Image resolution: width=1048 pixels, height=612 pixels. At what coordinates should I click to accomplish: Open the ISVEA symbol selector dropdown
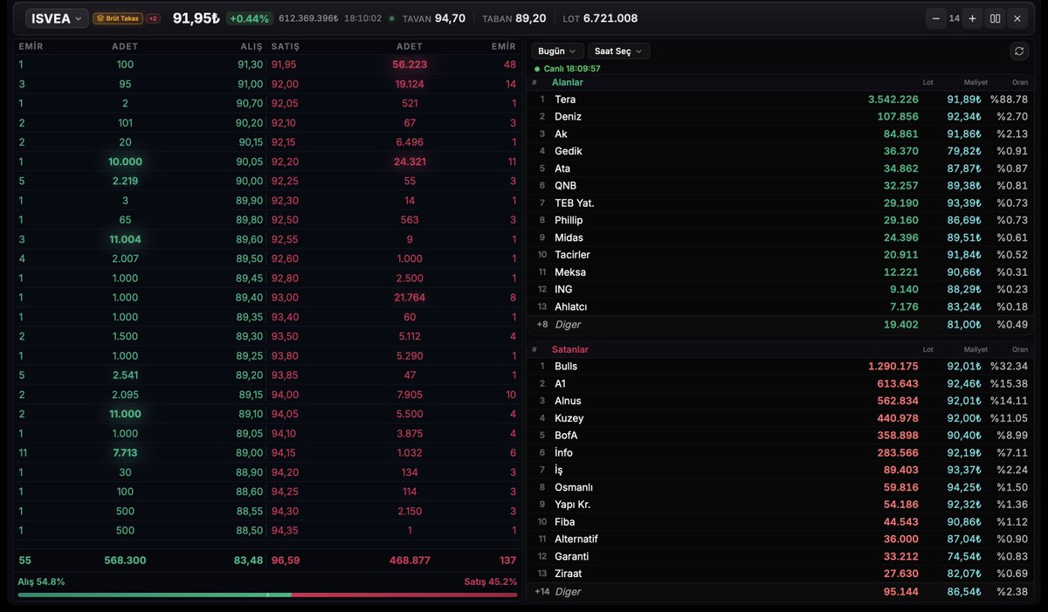pyautogui.click(x=56, y=18)
